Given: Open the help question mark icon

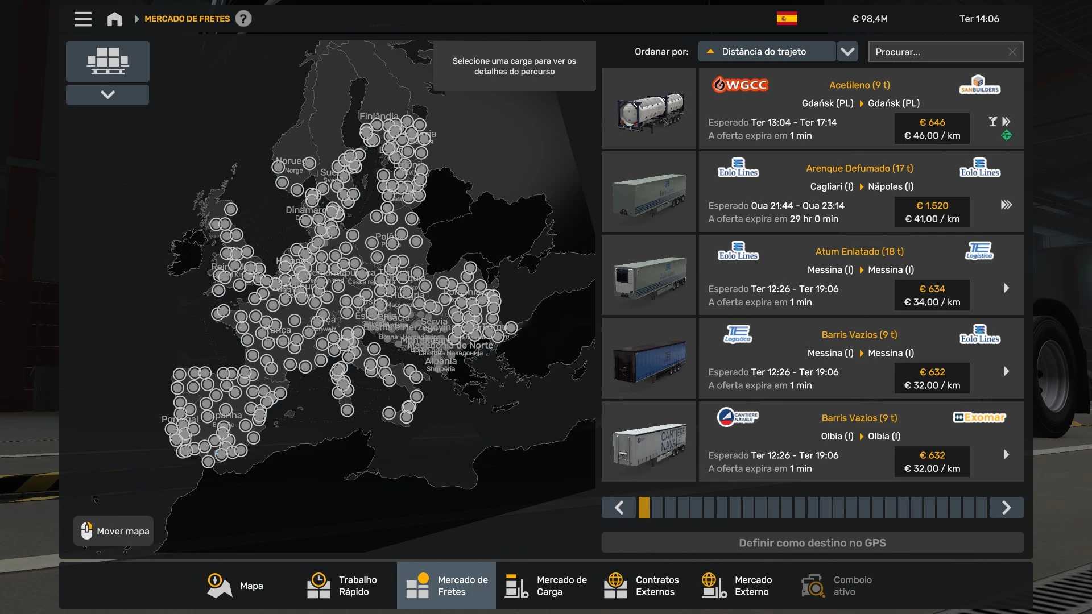Looking at the screenshot, I should [x=243, y=19].
